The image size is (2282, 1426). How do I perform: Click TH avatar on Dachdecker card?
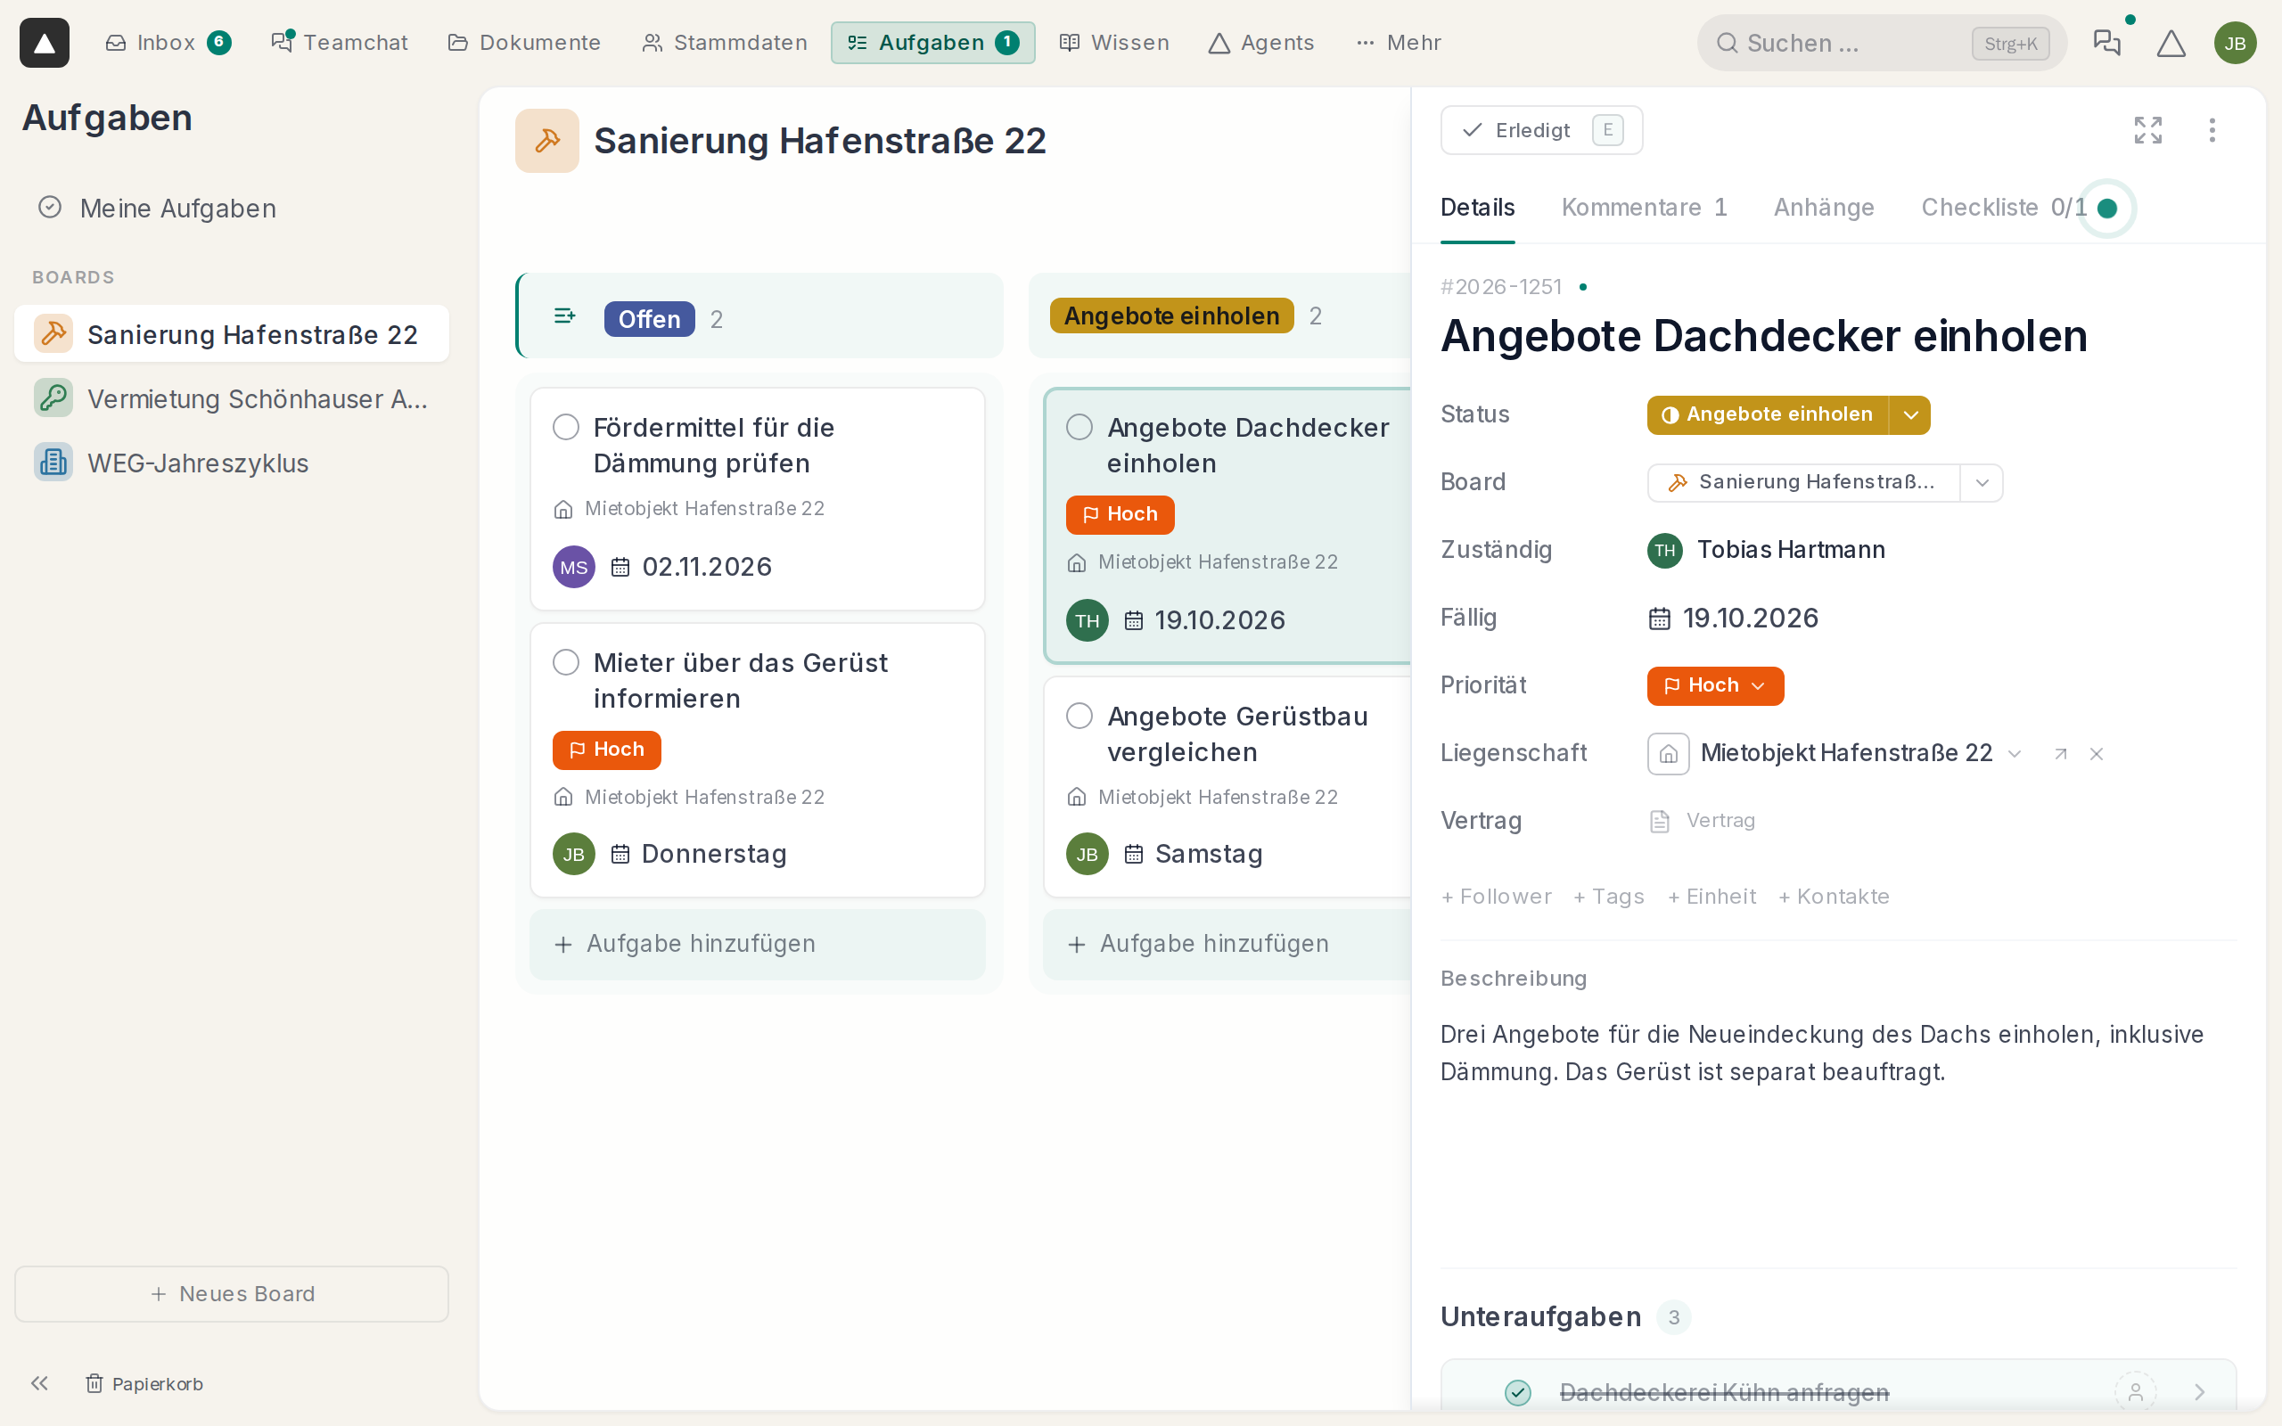[1088, 620]
